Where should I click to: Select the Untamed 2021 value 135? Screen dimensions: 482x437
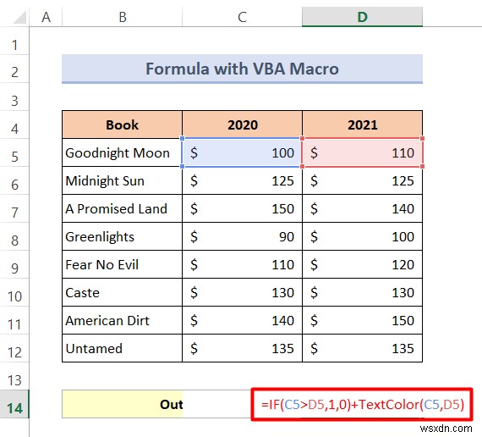point(362,348)
